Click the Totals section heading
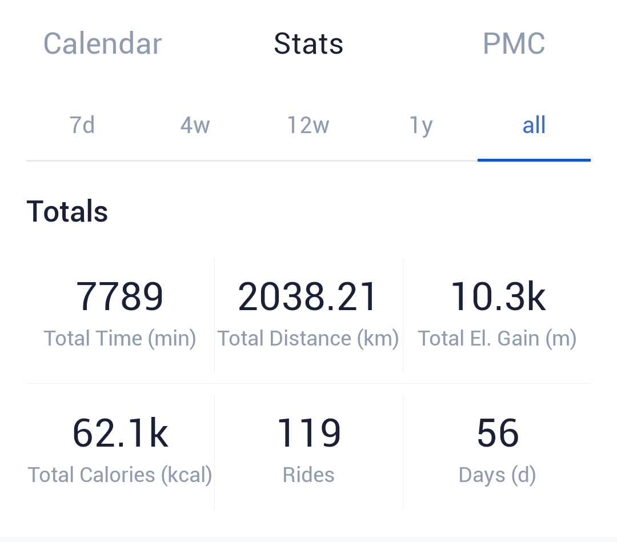The width and height of the screenshot is (617, 542). [x=67, y=211]
